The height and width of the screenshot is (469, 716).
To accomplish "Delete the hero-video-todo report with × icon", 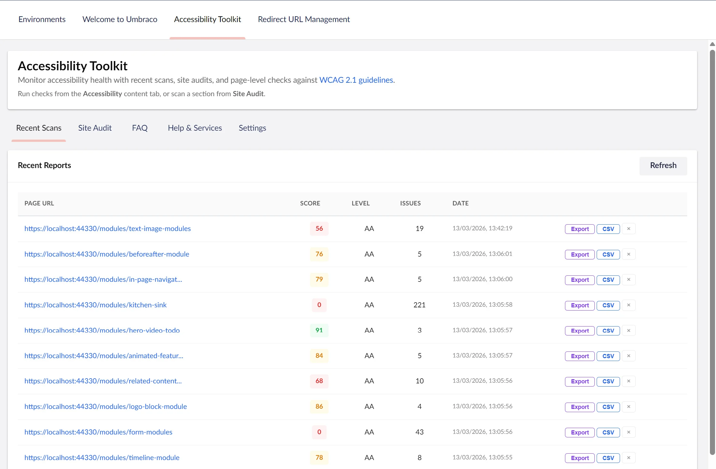I will (628, 331).
